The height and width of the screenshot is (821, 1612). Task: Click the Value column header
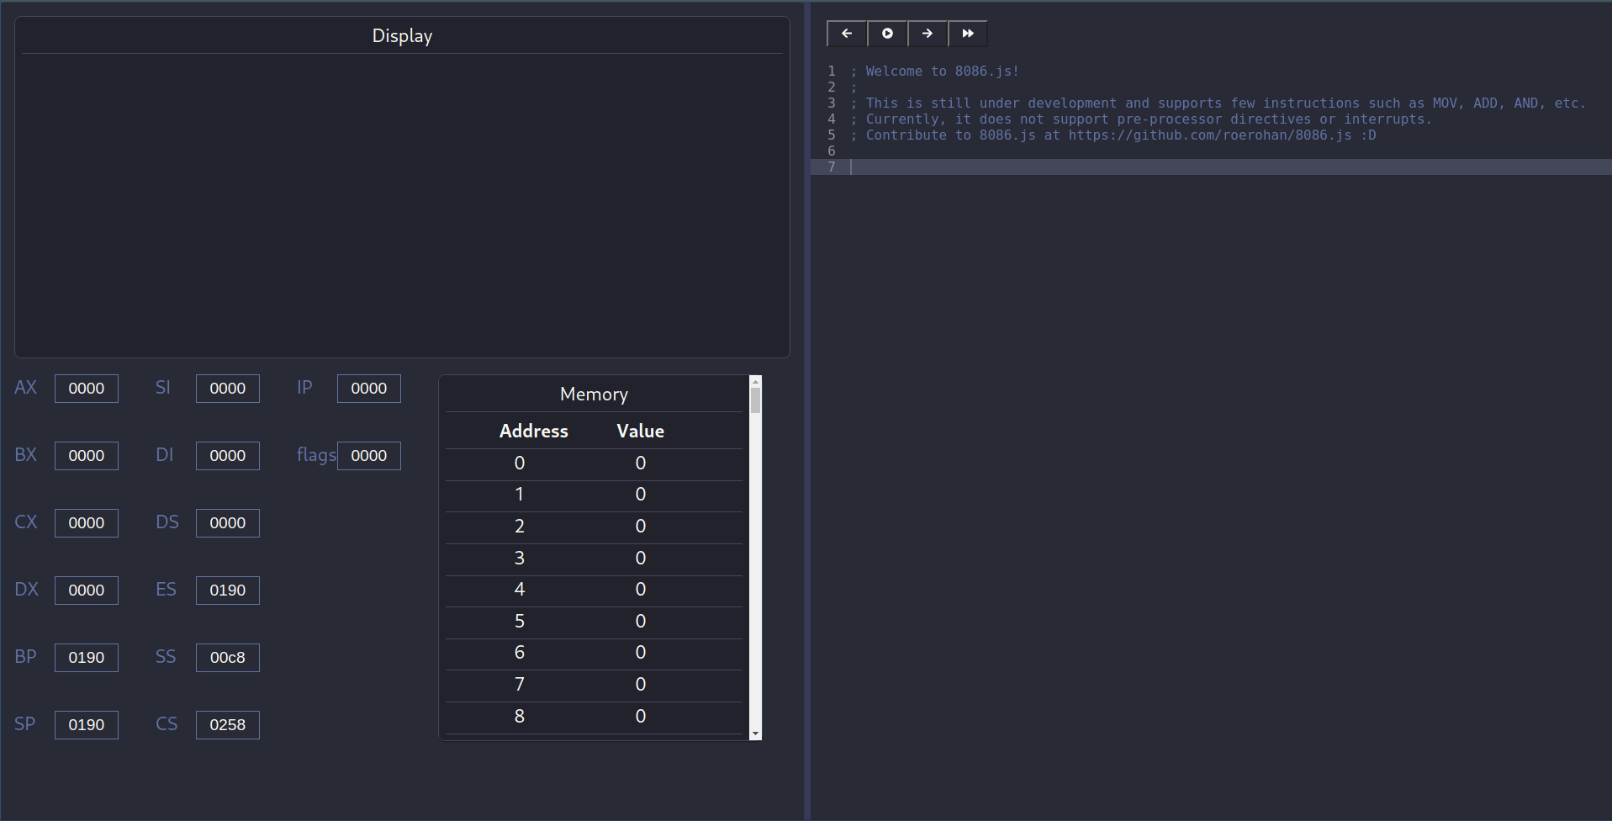tap(641, 431)
